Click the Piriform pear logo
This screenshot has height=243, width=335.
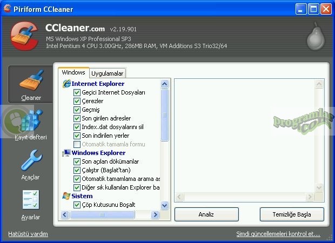(316, 36)
